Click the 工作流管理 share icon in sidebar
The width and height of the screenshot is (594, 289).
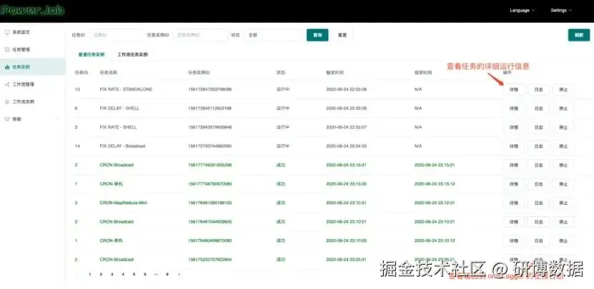click(7, 84)
